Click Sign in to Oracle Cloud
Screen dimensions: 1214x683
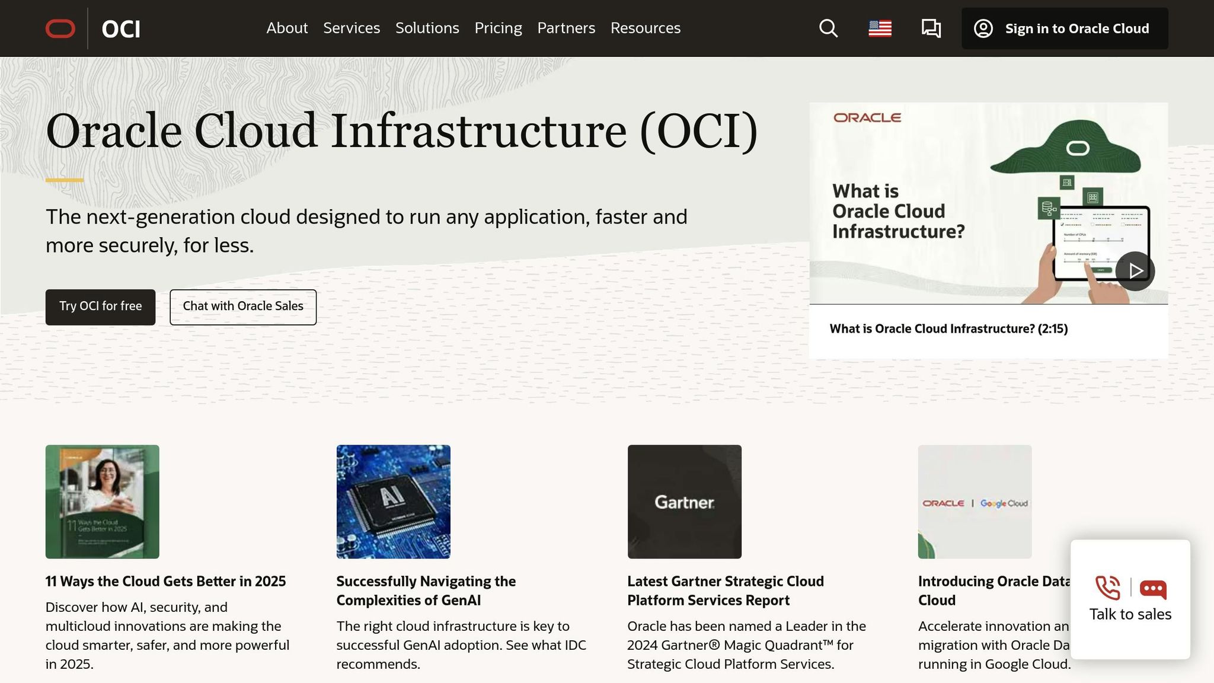(1065, 28)
